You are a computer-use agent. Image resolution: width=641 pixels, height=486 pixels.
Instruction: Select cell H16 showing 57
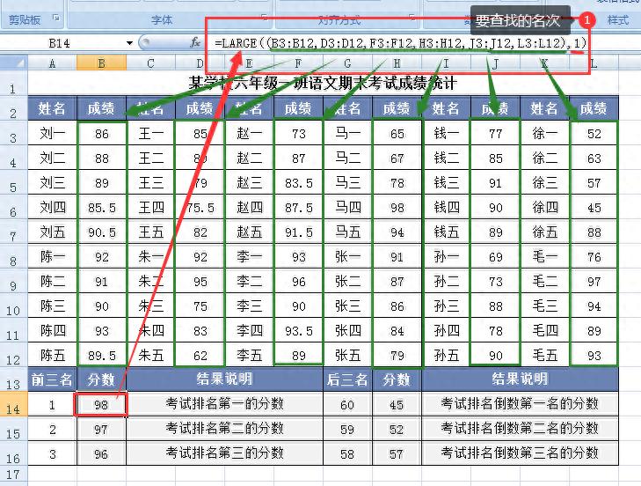397,453
